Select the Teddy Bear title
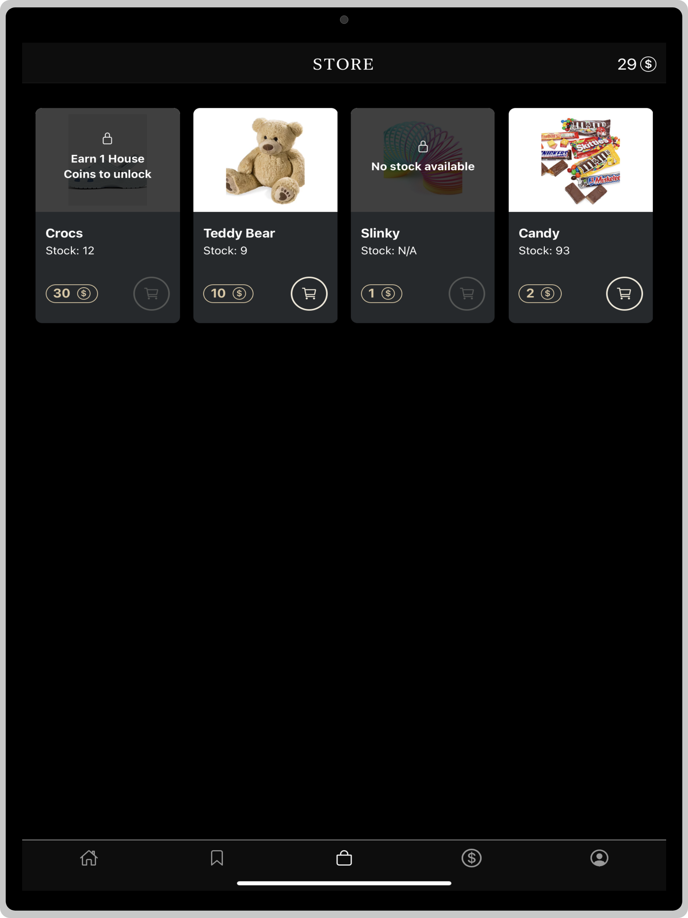Viewport: 688px width, 918px height. coord(239,233)
